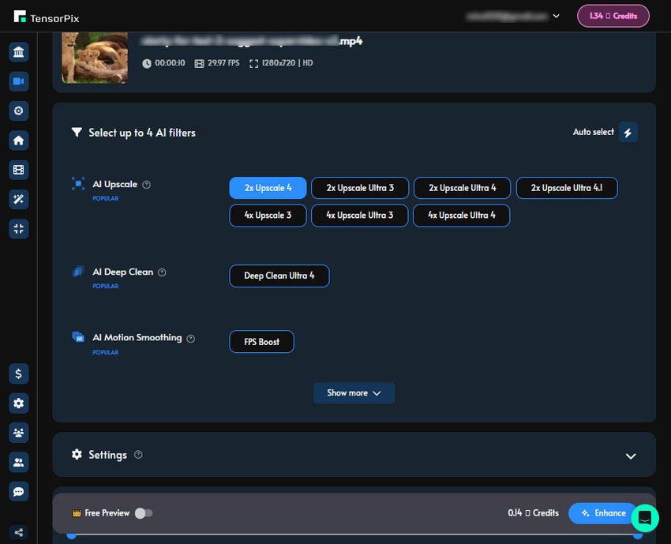This screenshot has width=671, height=544.
Task: Open the speech bubble sidebar icon
Action: [18, 491]
